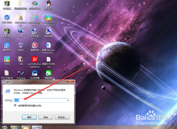177x129 pixels.
Task: Open the taskbar file explorer folder
Action: [x=26, y=128]
